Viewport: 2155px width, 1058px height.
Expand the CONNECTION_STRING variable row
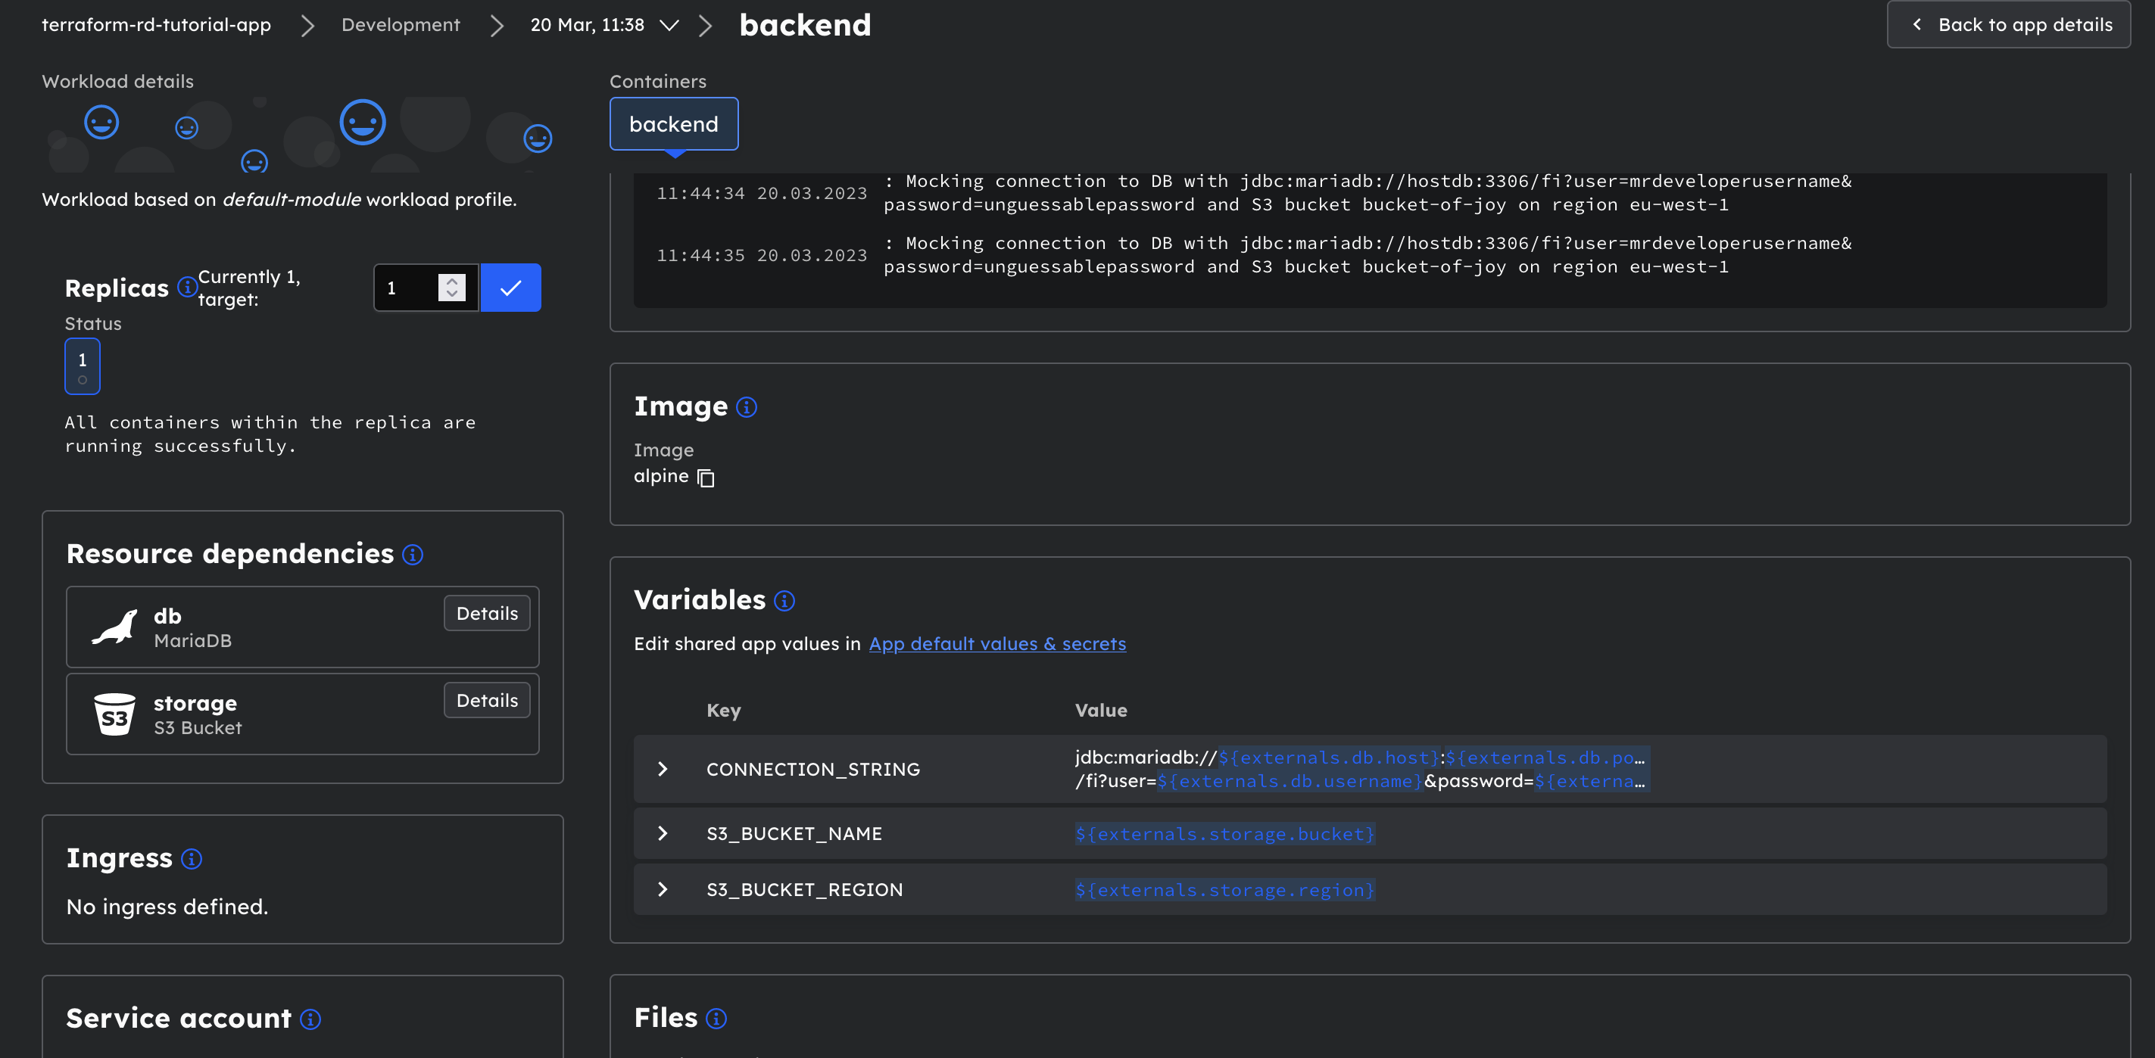[663, 769]
